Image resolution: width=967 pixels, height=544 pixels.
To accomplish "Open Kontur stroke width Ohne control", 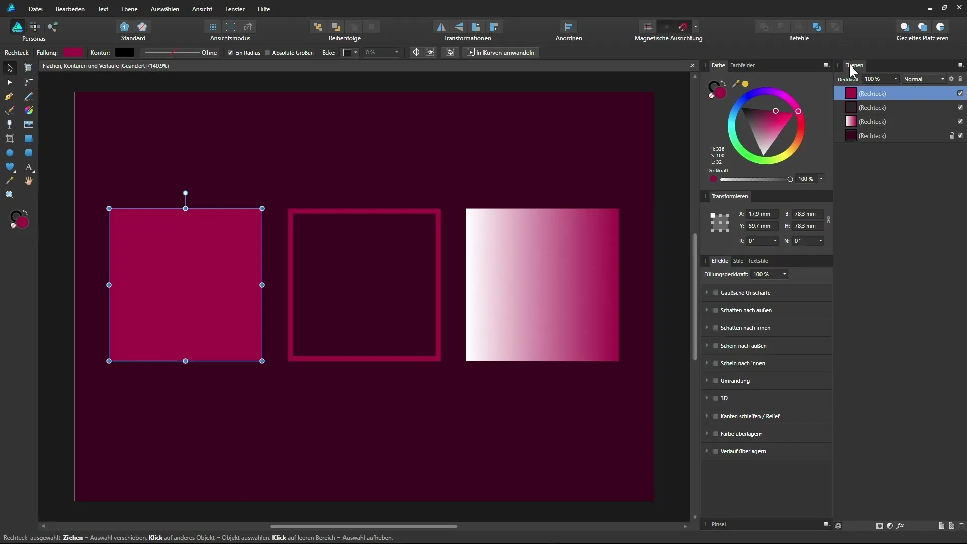I will 180,53.
